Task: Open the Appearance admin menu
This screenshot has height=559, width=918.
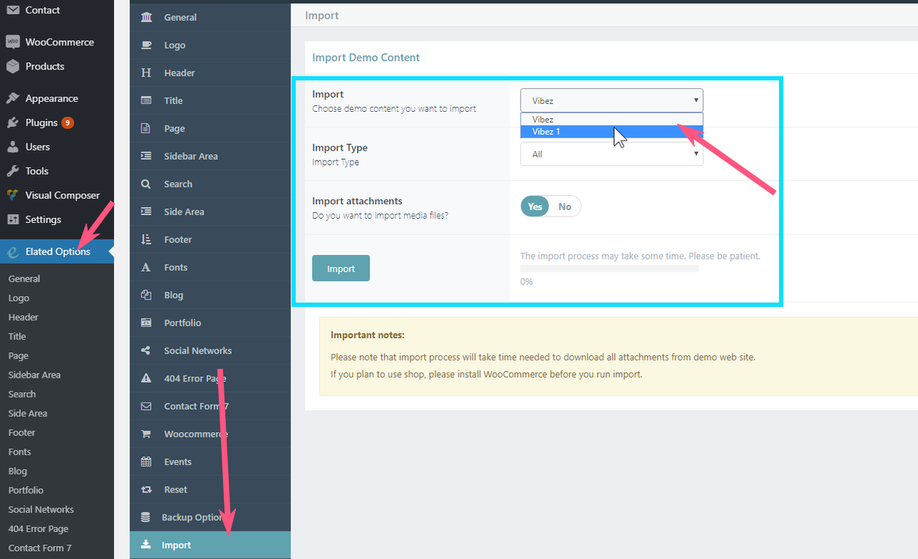Action: click(57, 98)
